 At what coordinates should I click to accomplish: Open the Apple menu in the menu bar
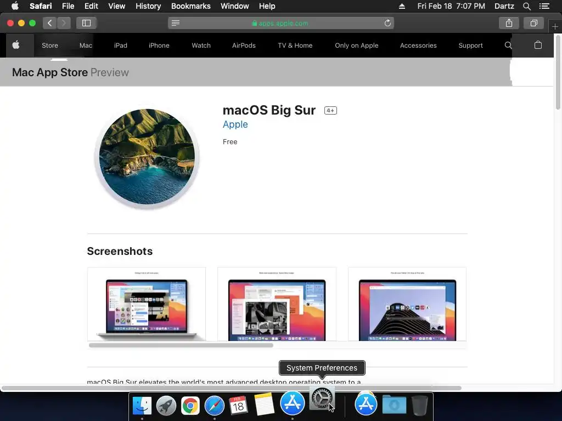pos(15,6)
